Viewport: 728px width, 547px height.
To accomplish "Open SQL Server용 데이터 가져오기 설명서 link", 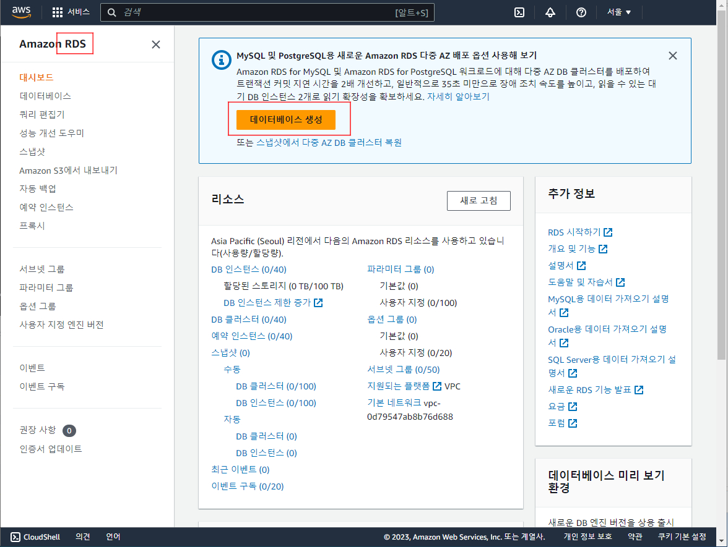I will [x=612, y=366].
